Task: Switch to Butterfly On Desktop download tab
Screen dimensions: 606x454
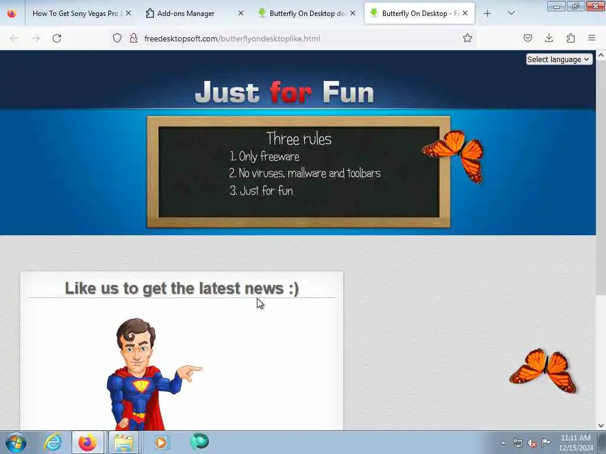Action: [x=305, y=14]
